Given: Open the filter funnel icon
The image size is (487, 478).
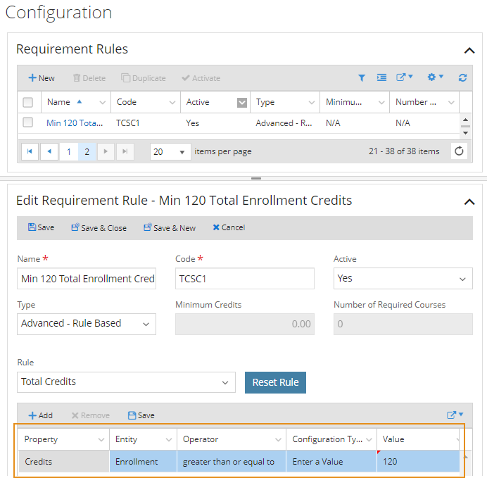Looking at the screenshot, I should click(x=362, y=77).
